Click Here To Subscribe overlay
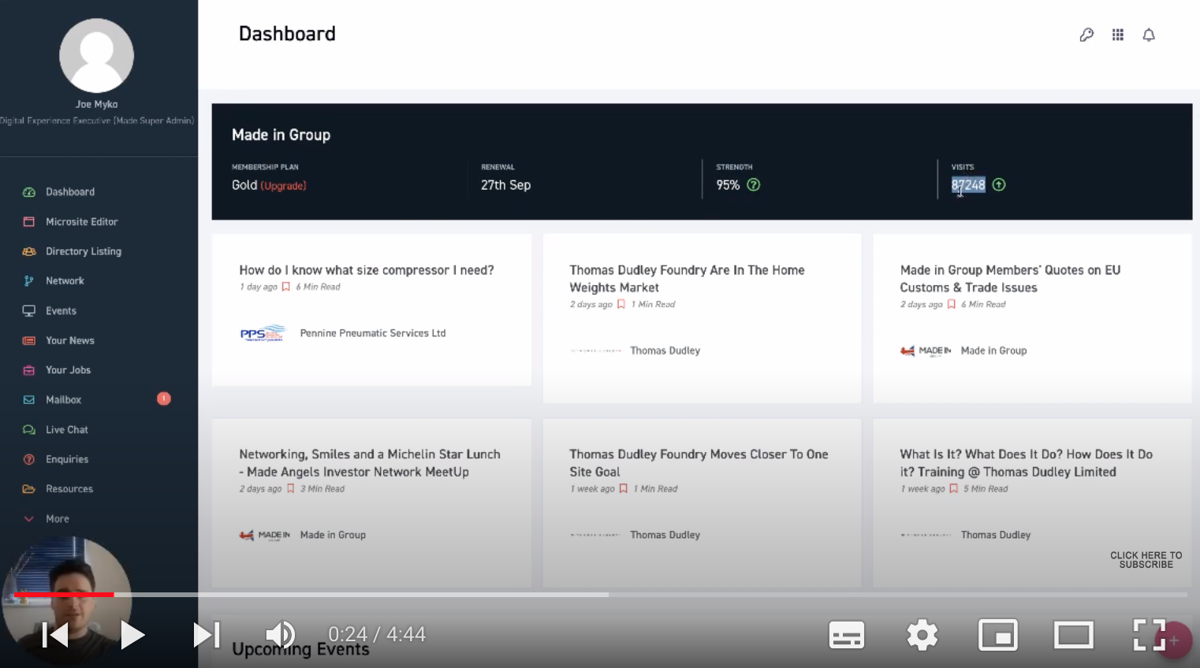 point(1146,560)
